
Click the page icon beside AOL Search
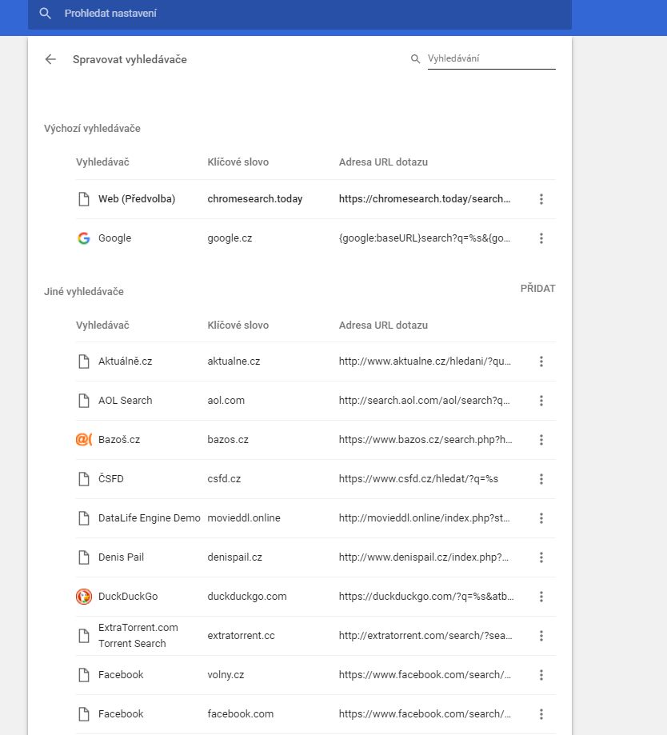pyautogui.click(x=84, y=401)
